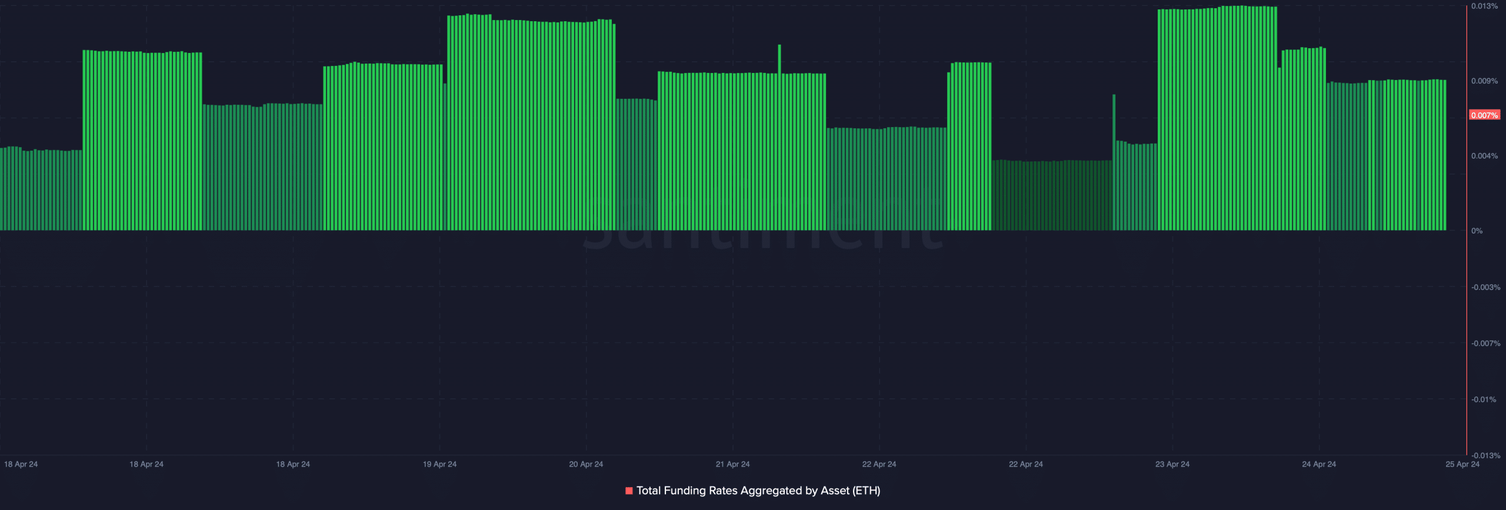
Task: Toggle the Total Funding Rates Aggregated by Asset legend label
Action: (x=758, y=491)
